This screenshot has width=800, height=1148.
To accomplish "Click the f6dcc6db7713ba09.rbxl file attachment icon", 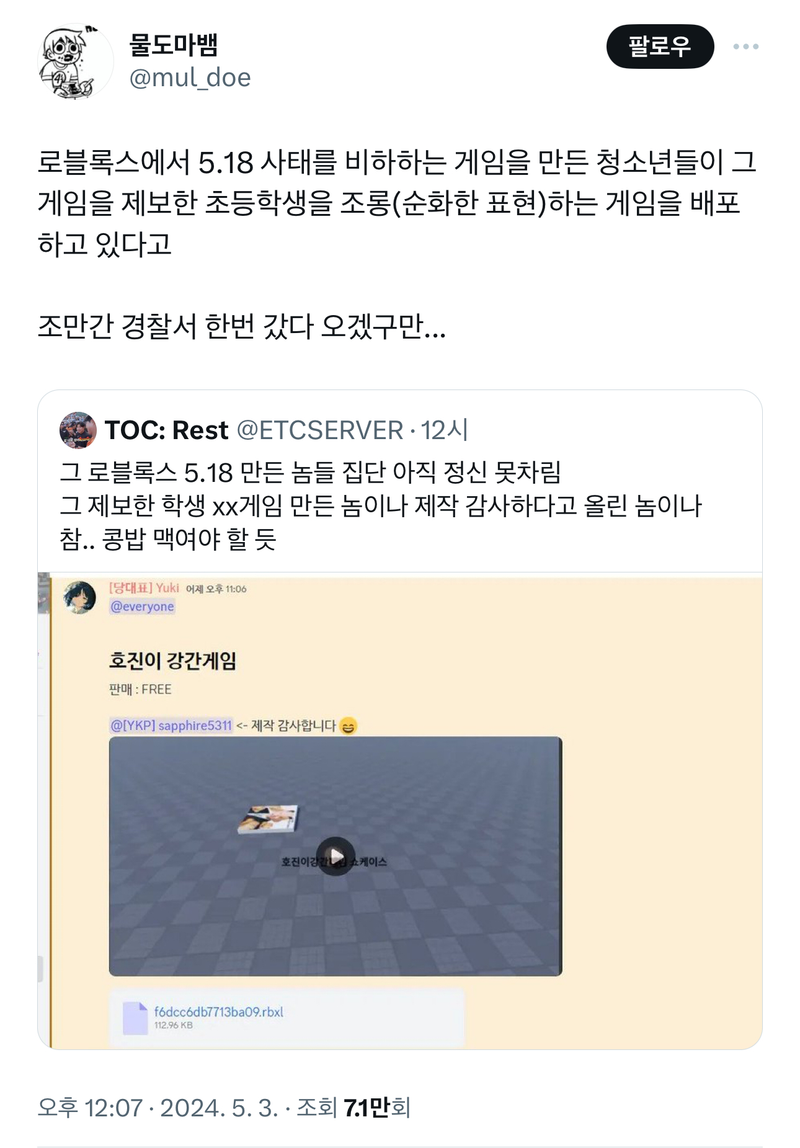I will click(x=135, y=1018).
